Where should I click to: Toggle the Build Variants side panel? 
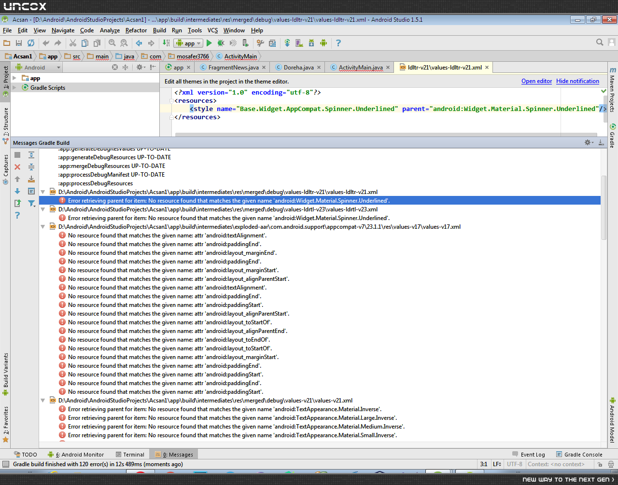tap(5, 374)
